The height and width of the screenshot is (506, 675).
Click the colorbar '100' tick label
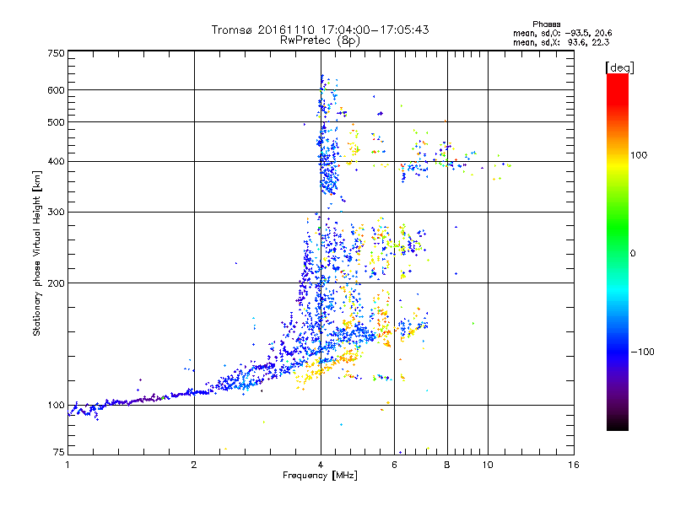coord(639,155)
